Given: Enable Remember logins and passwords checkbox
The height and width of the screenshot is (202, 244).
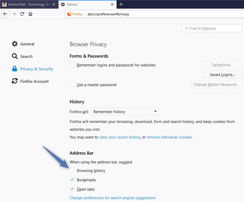Looking at the screenshot, I should (72, 65).
